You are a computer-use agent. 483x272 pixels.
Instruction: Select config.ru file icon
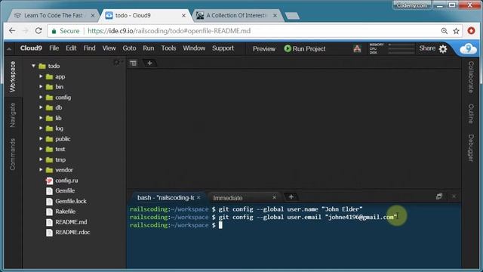click(49, 181)
